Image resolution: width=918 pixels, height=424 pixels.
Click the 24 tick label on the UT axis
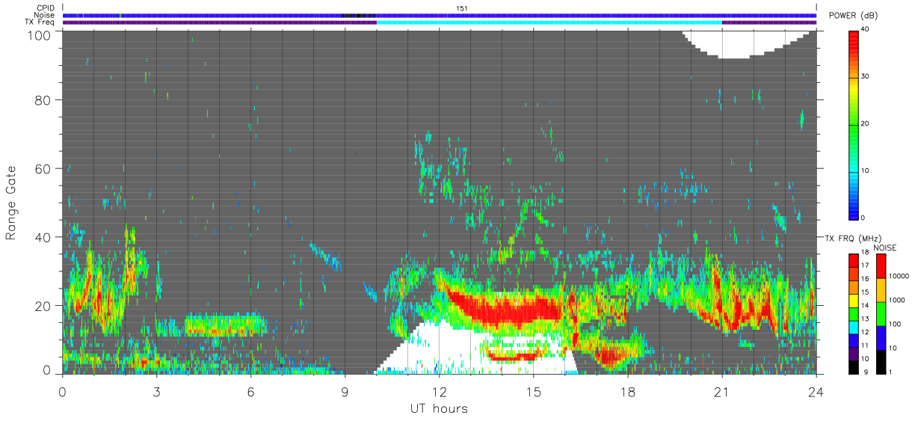coord(816,391)
